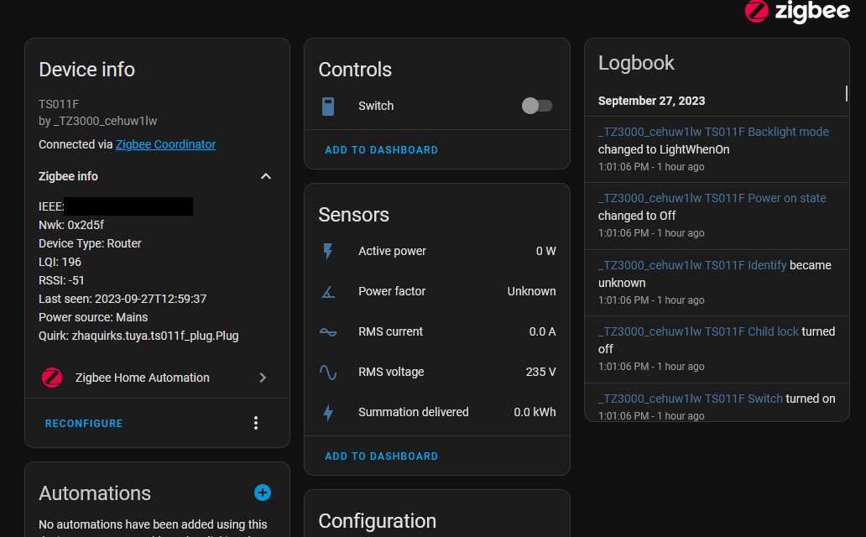
Task: Add an automation with the plus icon
Action: tap(263, 493)
